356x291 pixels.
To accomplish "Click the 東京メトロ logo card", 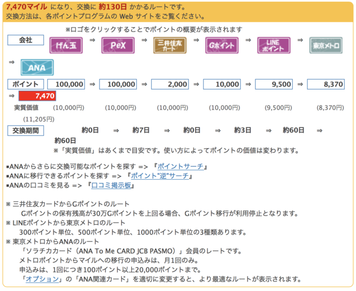I will coord(326,46).
